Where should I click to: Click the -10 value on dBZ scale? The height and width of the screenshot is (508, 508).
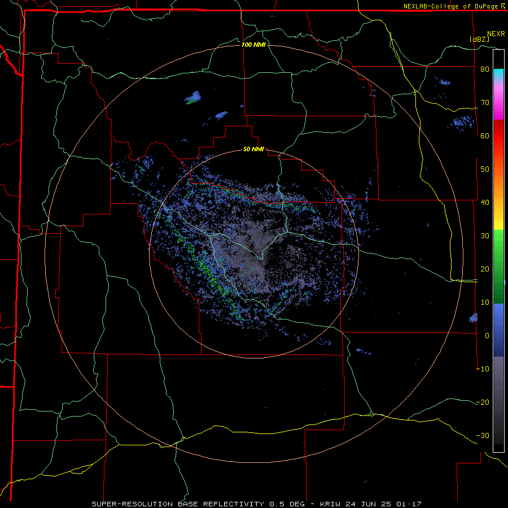click(x=483, y=369)
